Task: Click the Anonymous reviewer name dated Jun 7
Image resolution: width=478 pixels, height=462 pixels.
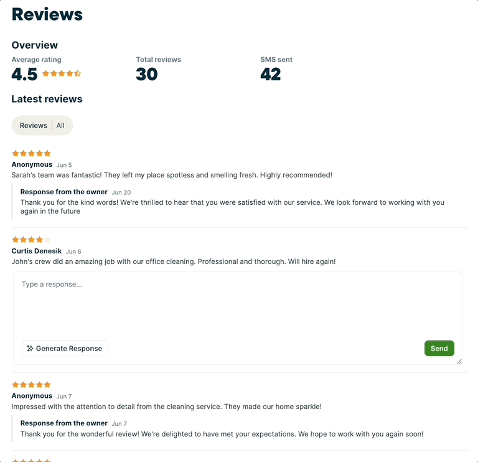Action: tap(32, 396)
